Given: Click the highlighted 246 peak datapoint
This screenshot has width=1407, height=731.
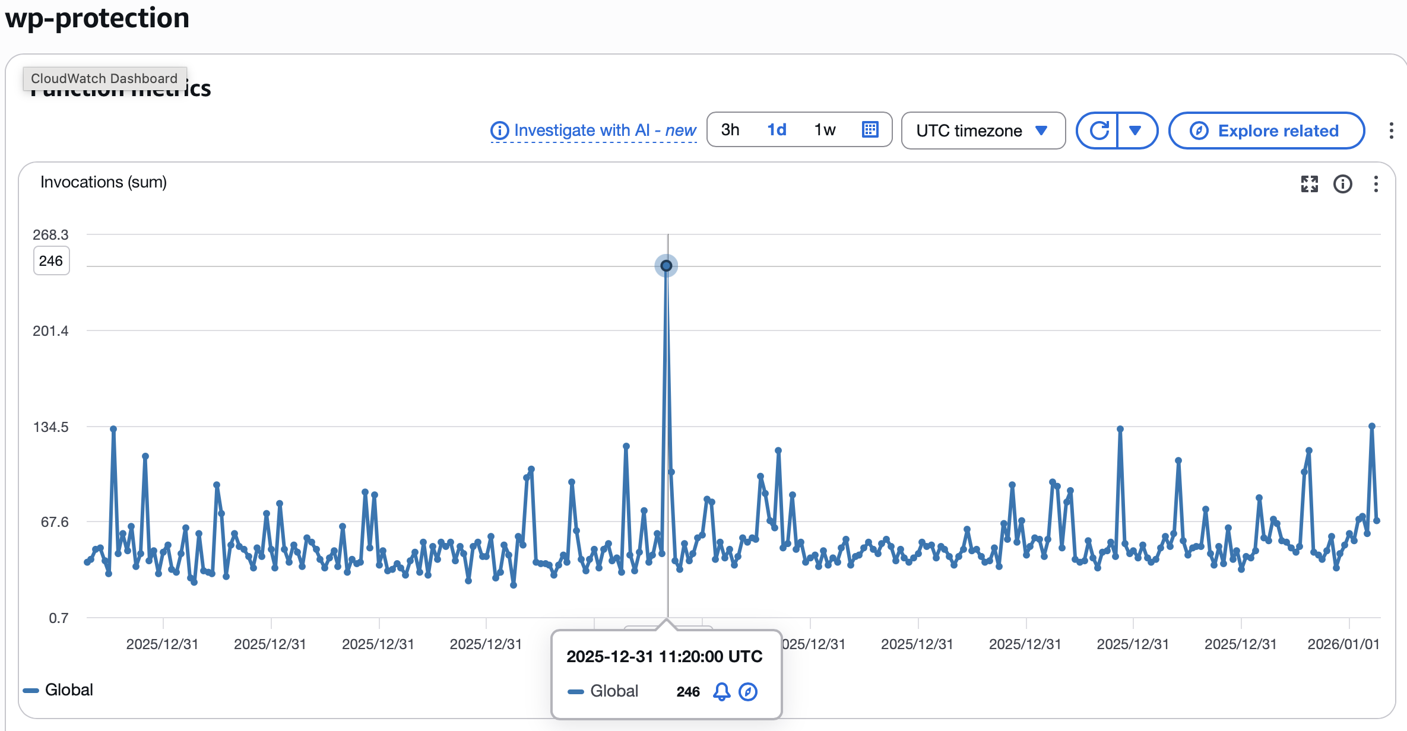Looking at the screenshot, I should [666, 266].
